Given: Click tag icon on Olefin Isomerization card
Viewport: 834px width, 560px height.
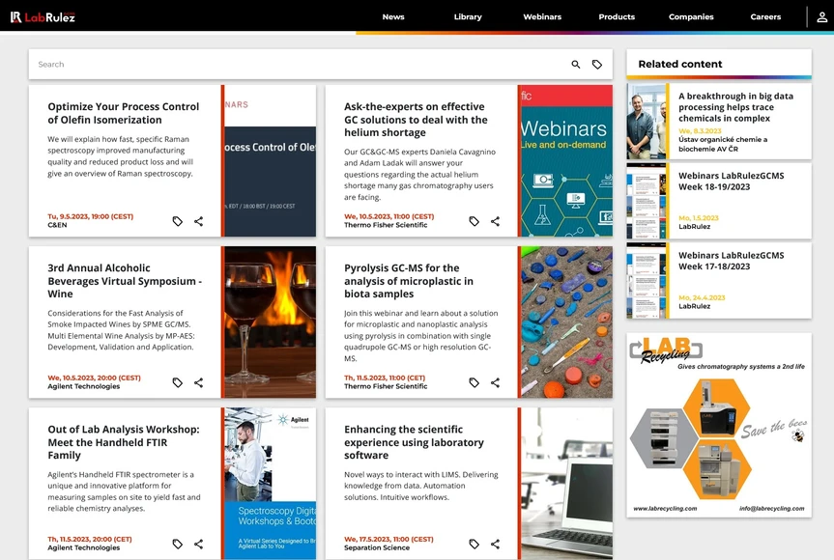Looking at the screenshot, I should (x=178, y=221).
